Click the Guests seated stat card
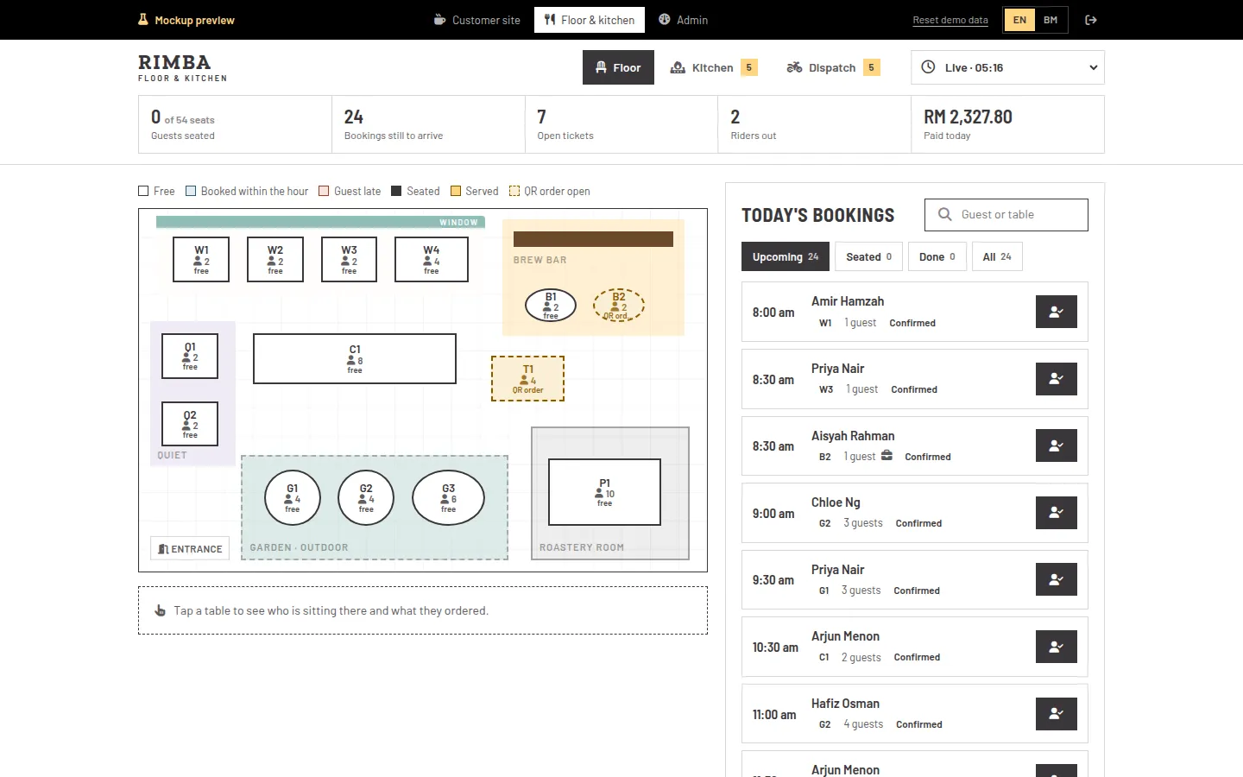 [x=235, y=124]
